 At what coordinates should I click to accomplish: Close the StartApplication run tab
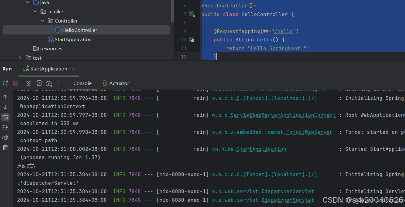point(73,69)
